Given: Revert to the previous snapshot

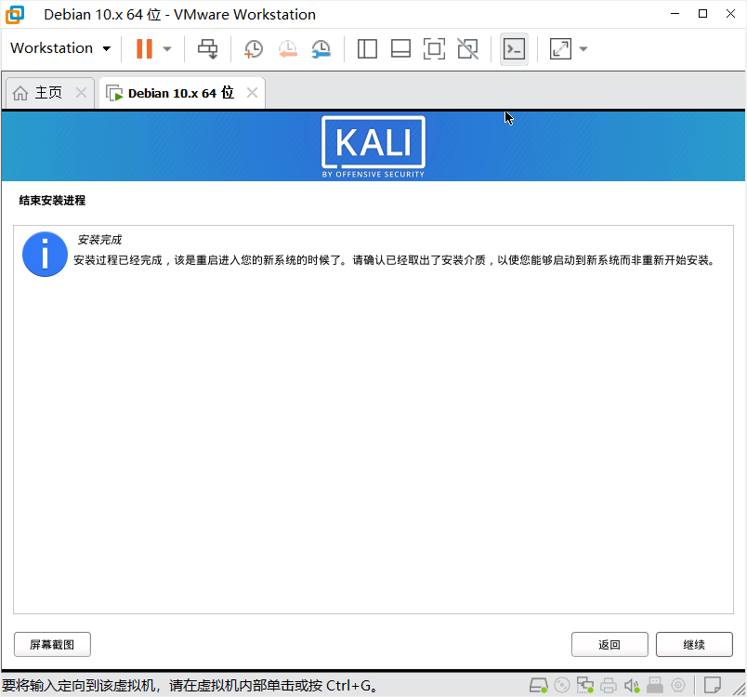Looking at the screenshot, I should click(x=288, y=48).
